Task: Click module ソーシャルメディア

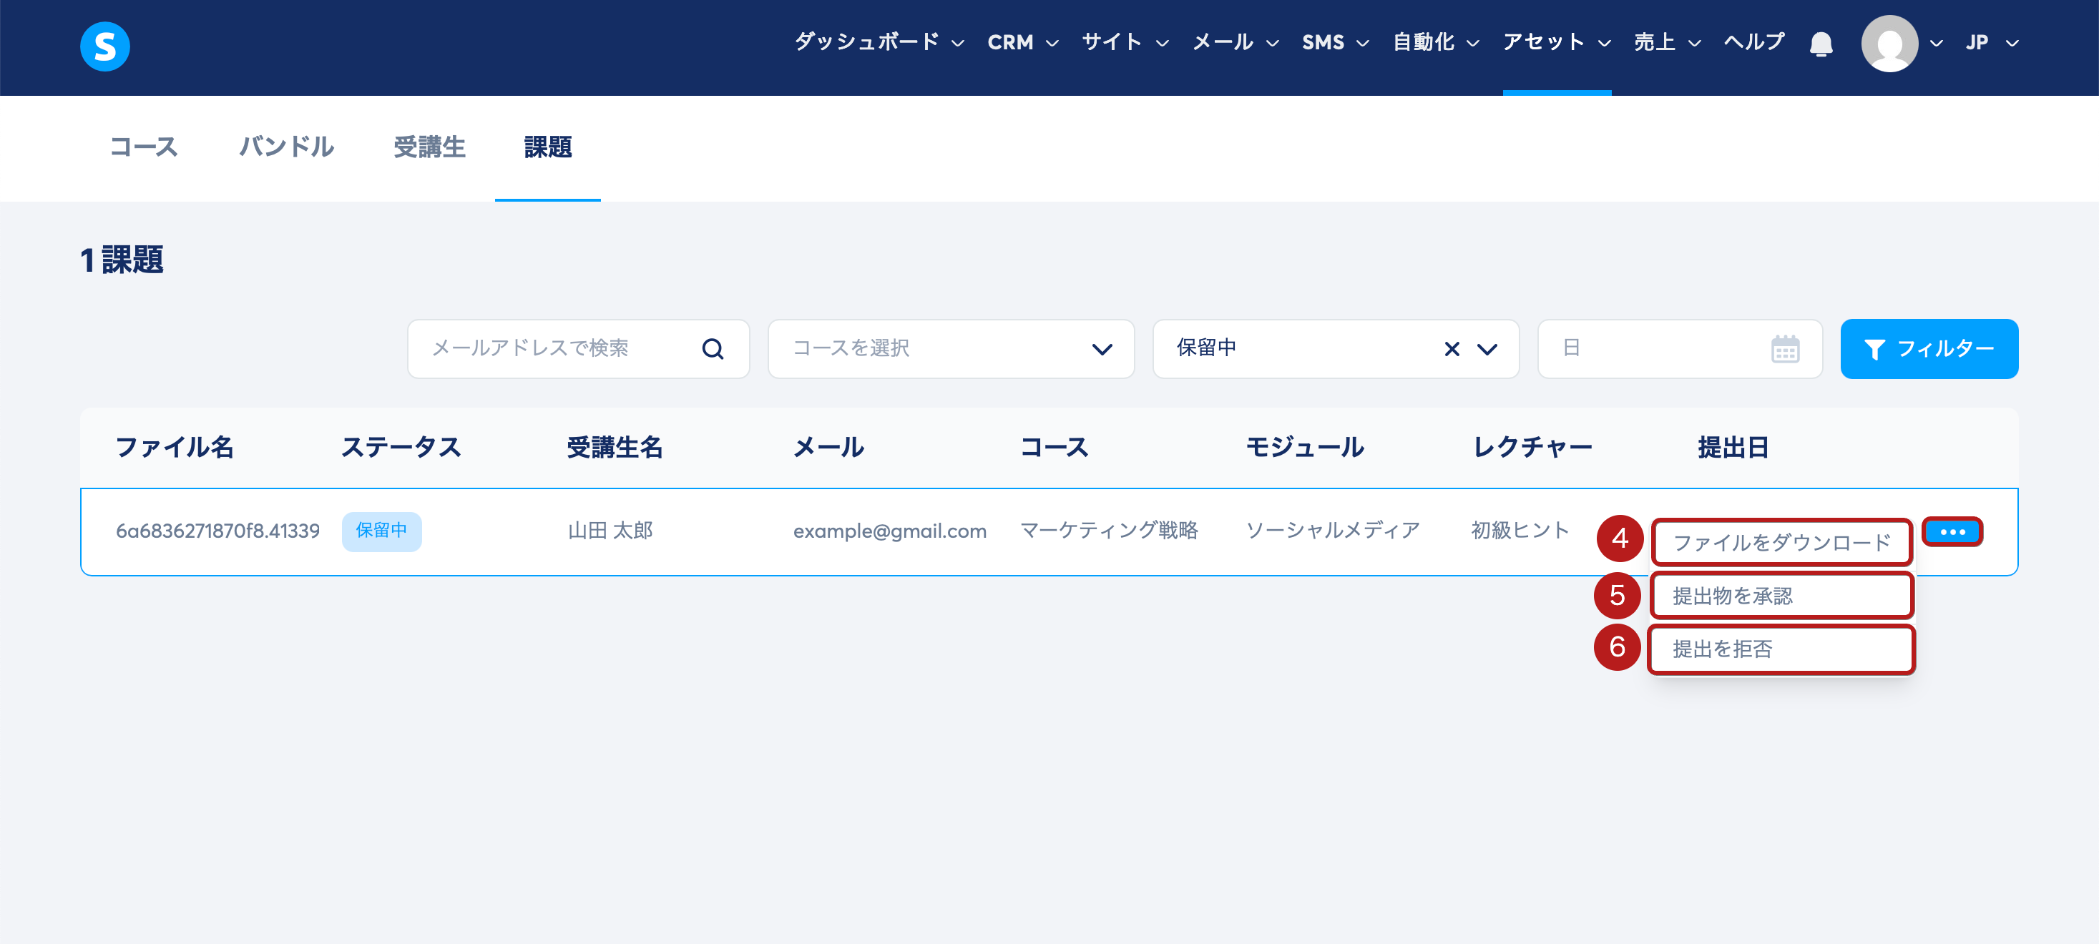Action: click(1332, 531)
